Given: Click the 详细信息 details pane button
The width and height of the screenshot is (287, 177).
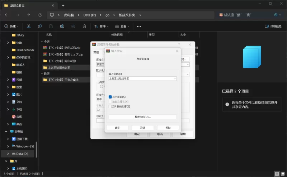Looking at the screenshot, I should (273, 26).
